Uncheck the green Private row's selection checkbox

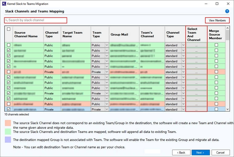pyautogui.click(x=9, y=93)
